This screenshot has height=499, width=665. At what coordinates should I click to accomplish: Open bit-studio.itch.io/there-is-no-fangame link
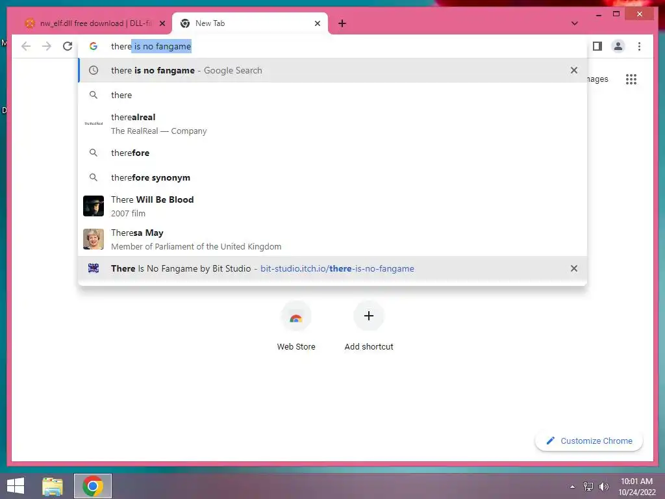[337, 268]
